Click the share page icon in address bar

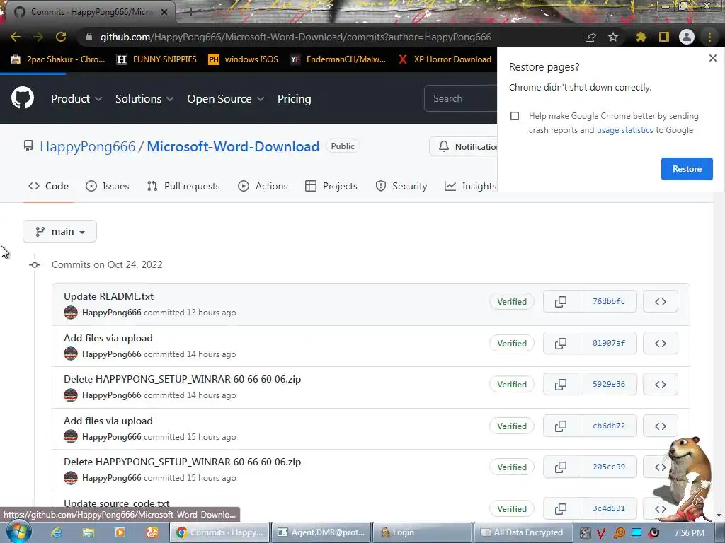coord(590,37)
